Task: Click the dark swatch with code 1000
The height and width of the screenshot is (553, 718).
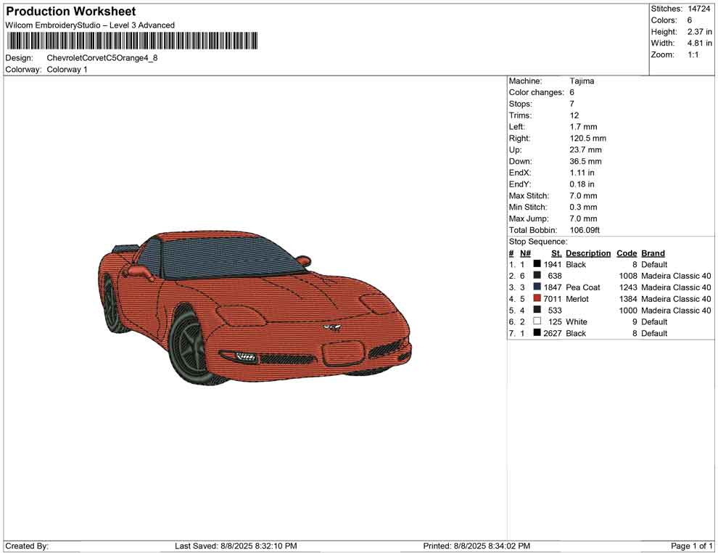Action: pyautogui.click(x=537, y=311)
